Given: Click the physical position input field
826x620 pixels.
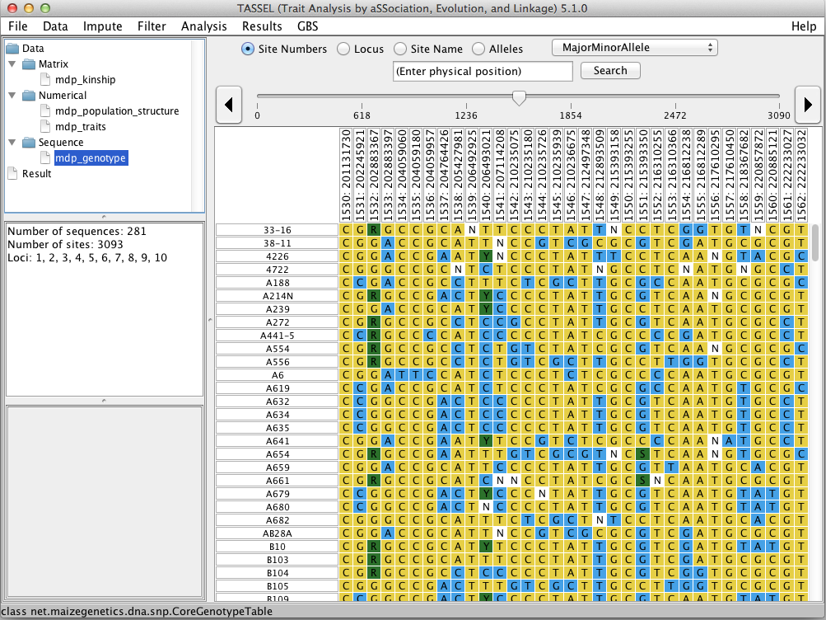Looking at the screenshot, I should tap(483, 71).
